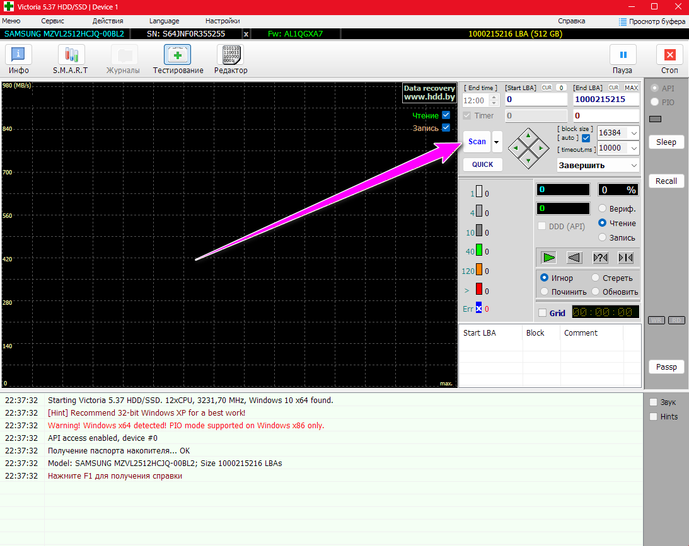Open the Настройки menu

pyautogui.click(x=222, y=21)
